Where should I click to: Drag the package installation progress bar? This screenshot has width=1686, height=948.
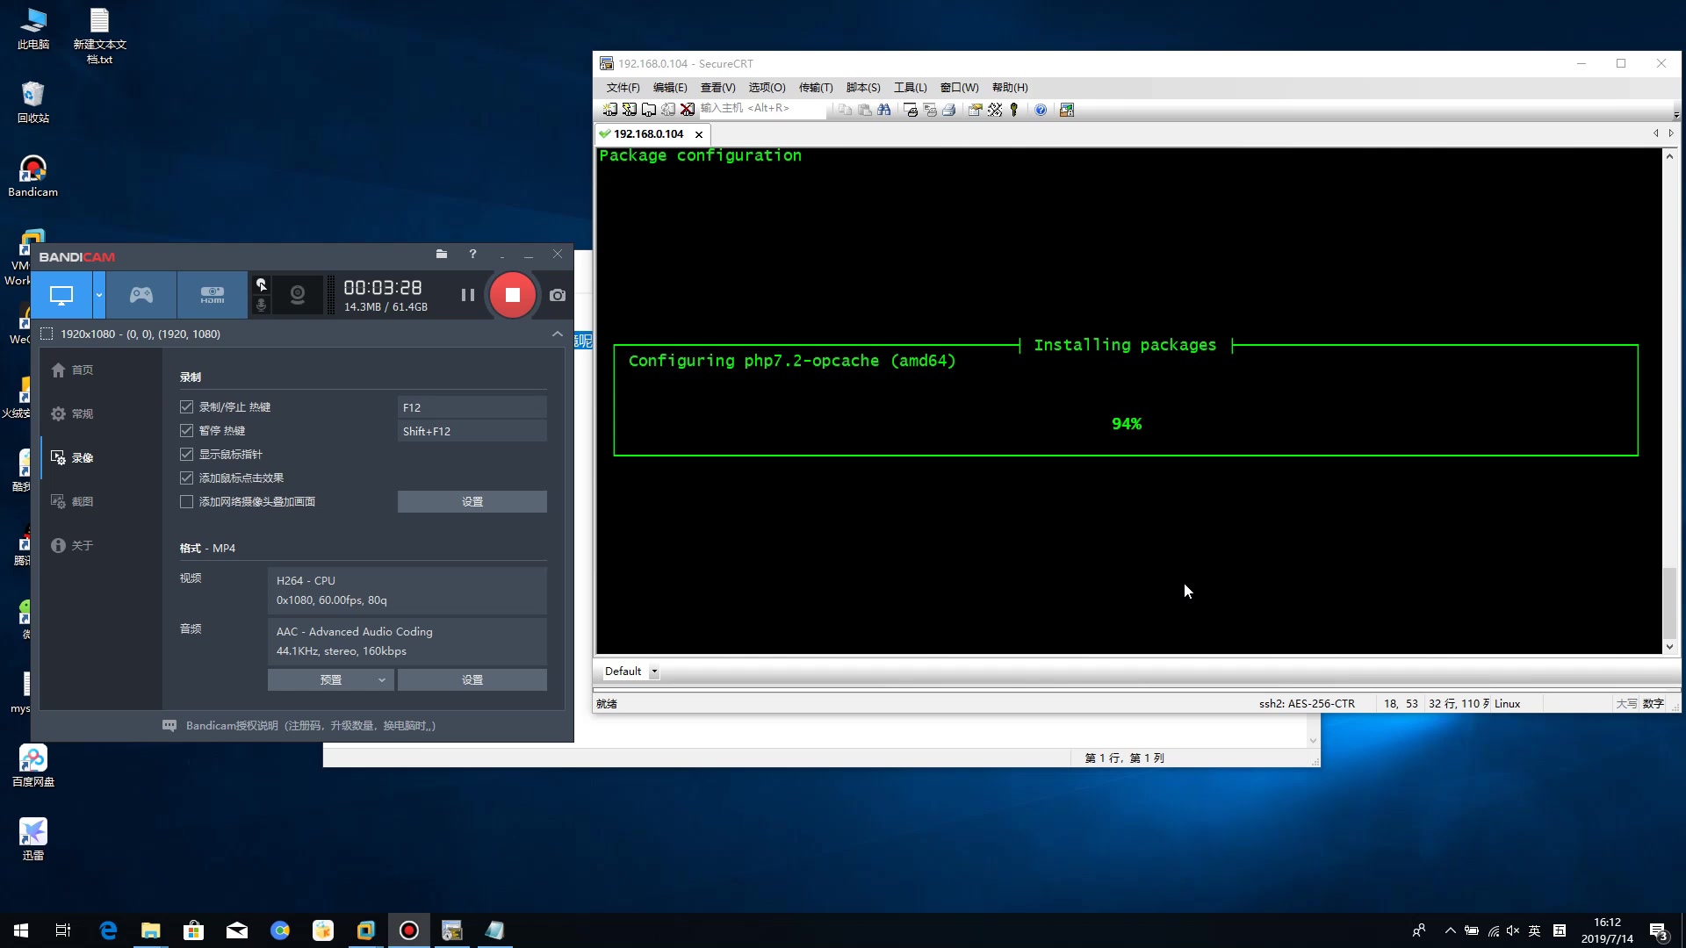click(1124, 422)
